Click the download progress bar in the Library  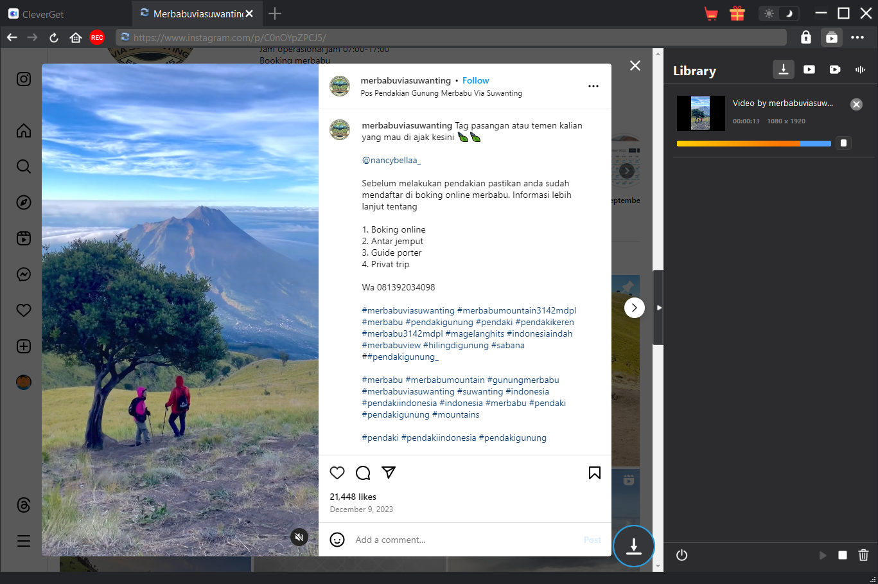(753, 143)
